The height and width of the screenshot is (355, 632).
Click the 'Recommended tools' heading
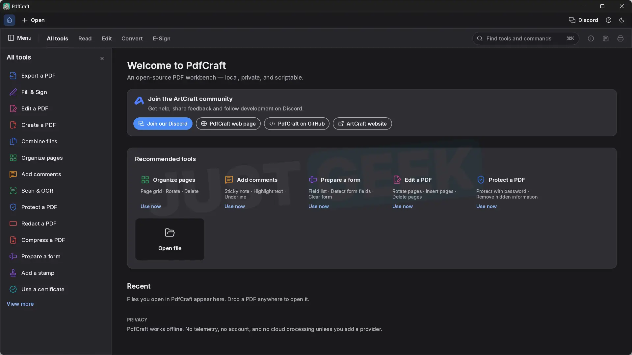[x=165, y=159]
